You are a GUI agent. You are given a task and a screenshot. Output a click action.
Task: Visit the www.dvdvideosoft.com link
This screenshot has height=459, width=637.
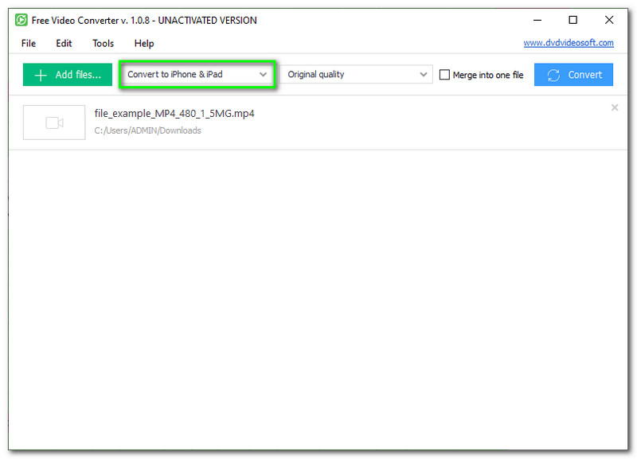[x=569, y=43]
